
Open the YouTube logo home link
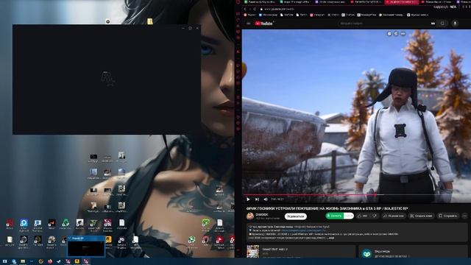(x=263, y=23)
